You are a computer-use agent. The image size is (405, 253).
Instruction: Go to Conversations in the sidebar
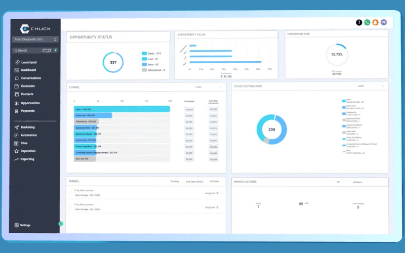click(x=30, y=78)
